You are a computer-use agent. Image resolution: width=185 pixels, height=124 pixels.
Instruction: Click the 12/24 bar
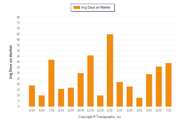(100, 101)
